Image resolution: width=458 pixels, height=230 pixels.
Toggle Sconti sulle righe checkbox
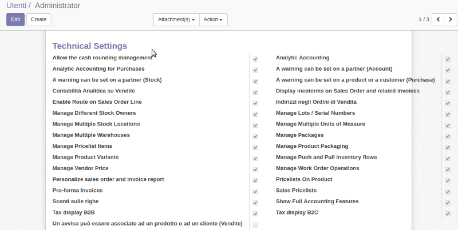(255, 203)
